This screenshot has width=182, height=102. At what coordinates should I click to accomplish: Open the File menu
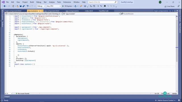coord(7,2)
